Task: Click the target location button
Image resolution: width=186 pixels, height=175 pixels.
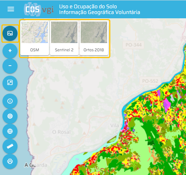Action: pyautogui.click(x=10, y=116)
